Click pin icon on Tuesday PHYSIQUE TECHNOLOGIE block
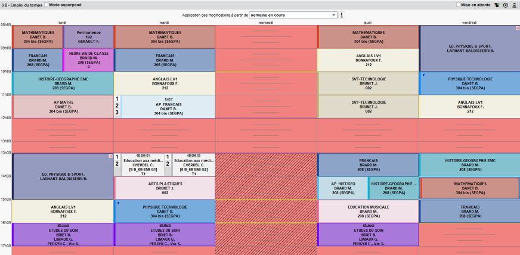 point(118,203)
